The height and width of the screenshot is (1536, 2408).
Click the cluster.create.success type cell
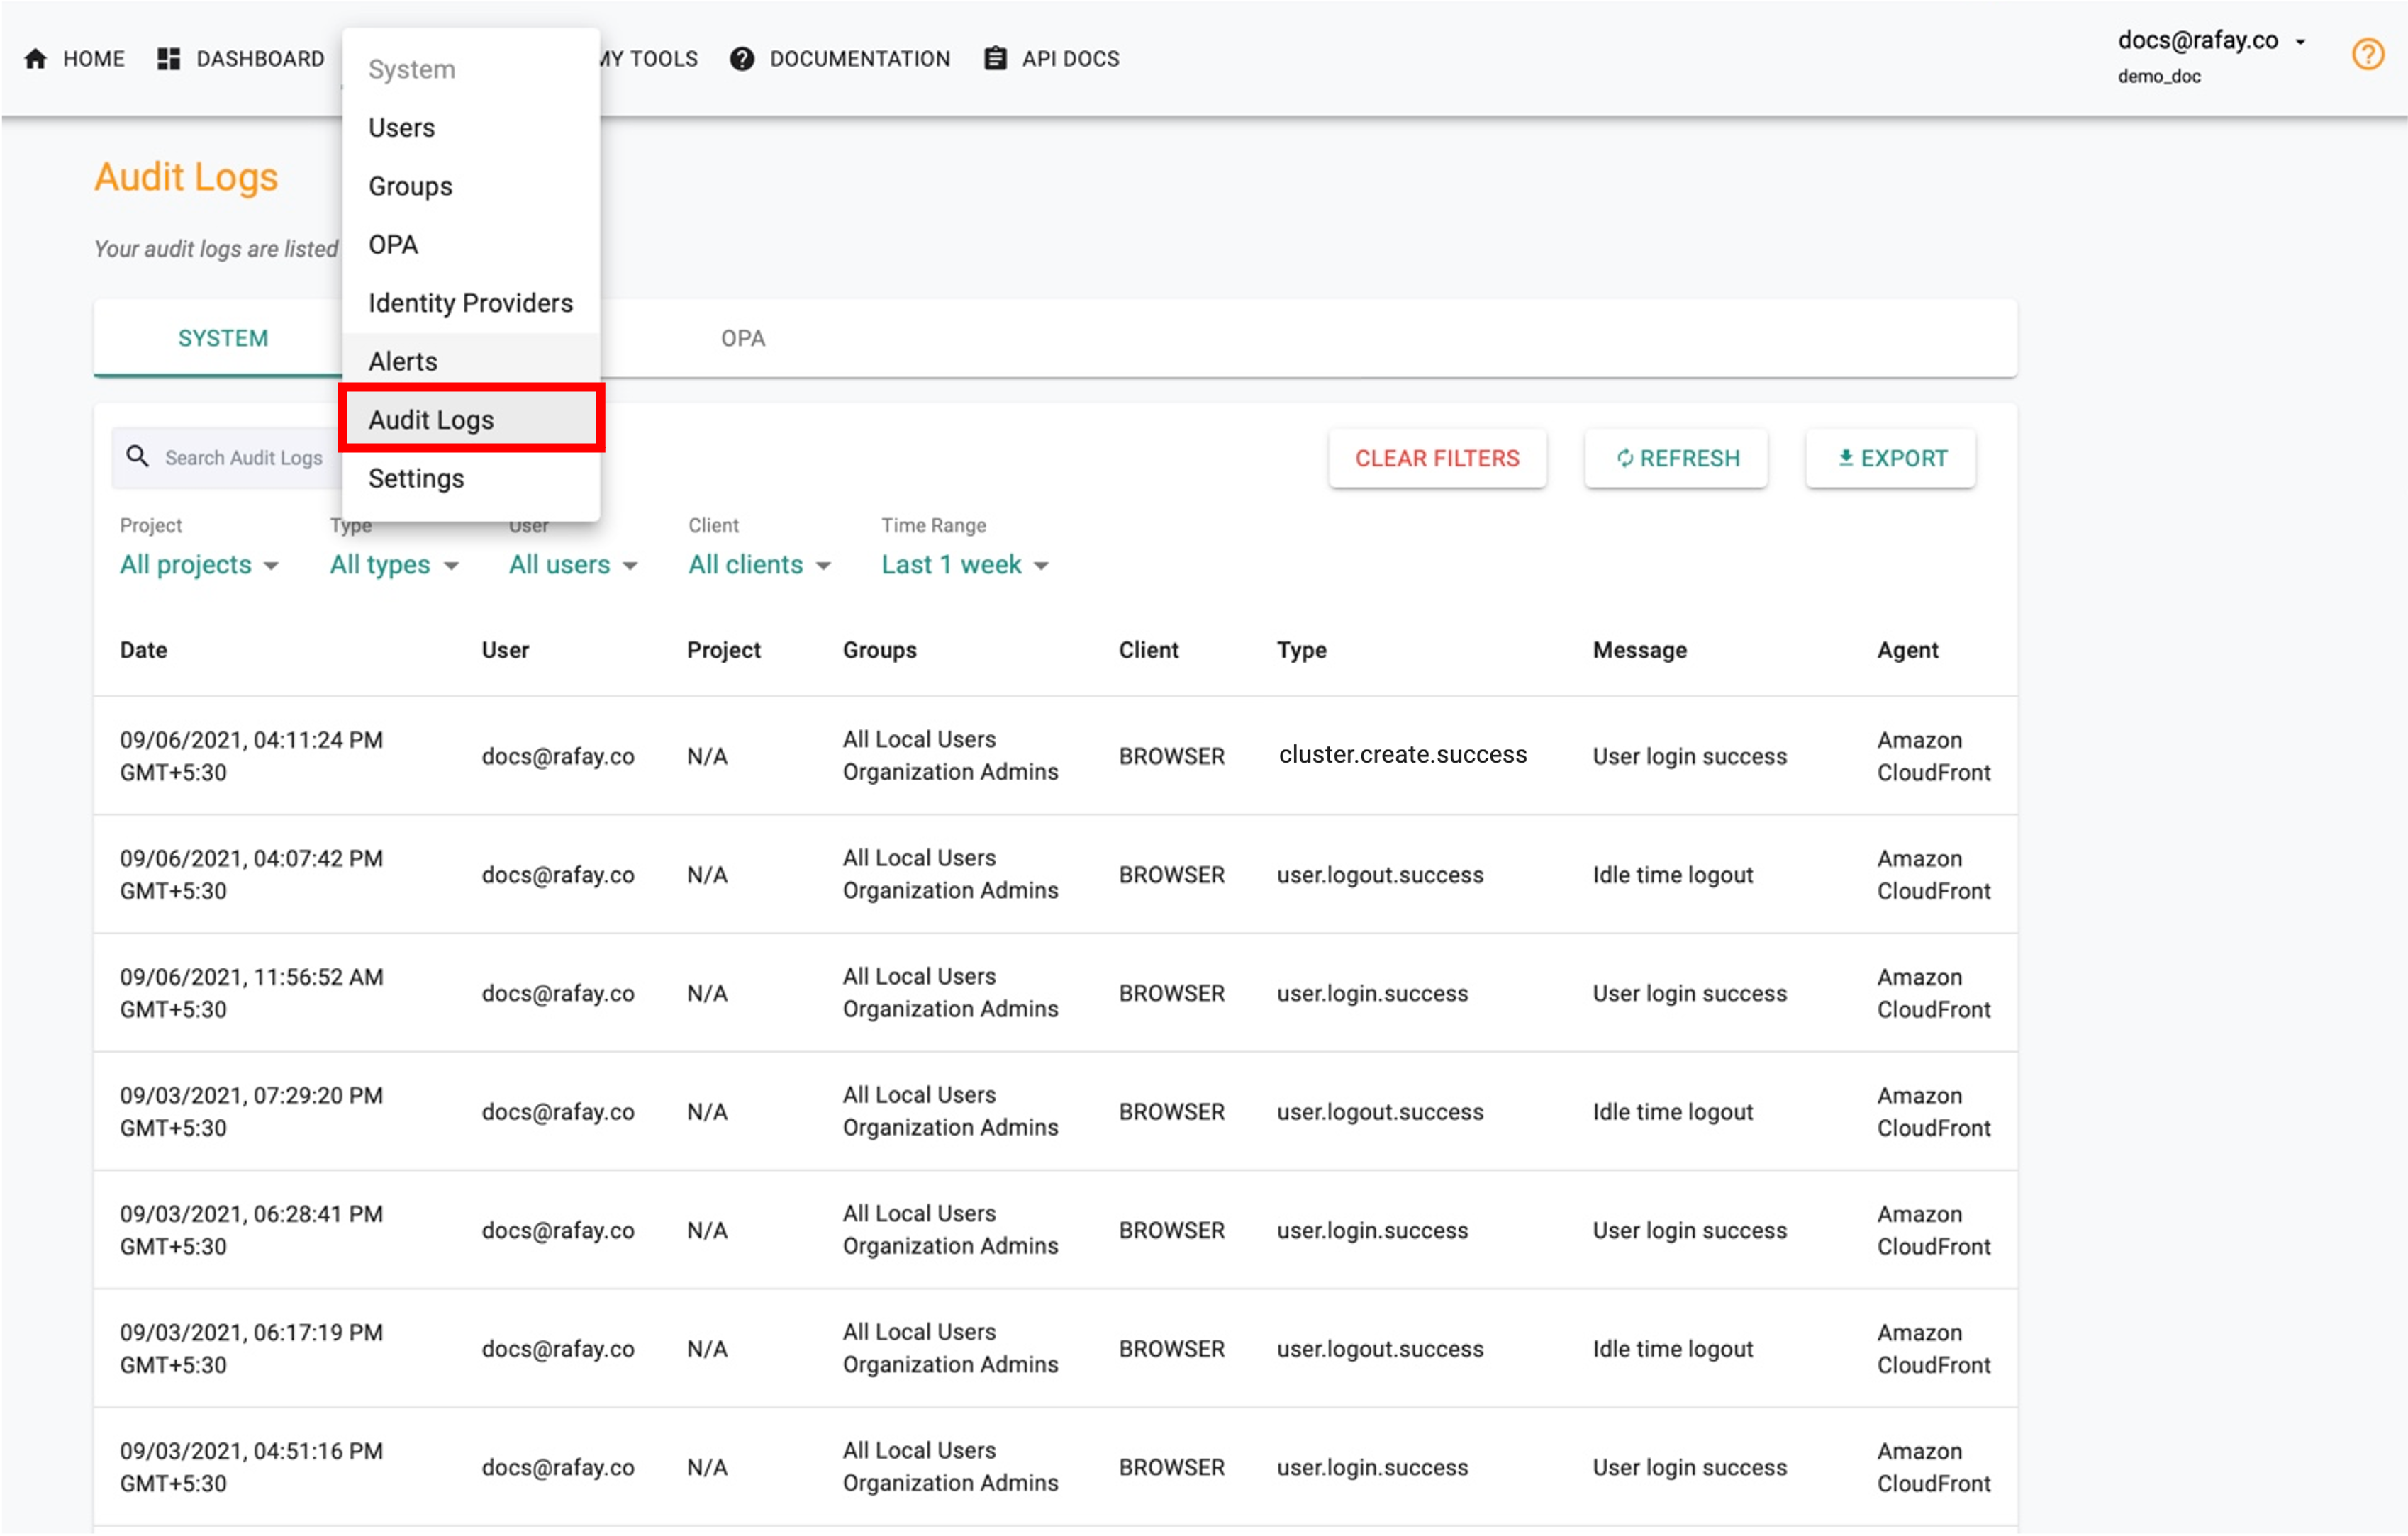click(1403, 754)
